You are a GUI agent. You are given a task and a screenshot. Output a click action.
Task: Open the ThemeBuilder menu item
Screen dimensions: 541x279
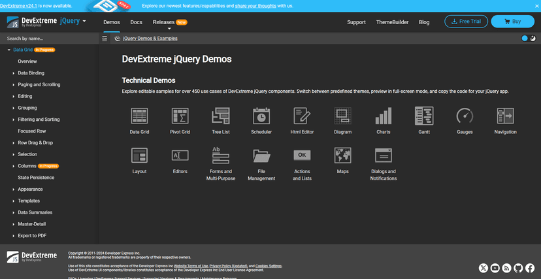click(x=392, y=22)
